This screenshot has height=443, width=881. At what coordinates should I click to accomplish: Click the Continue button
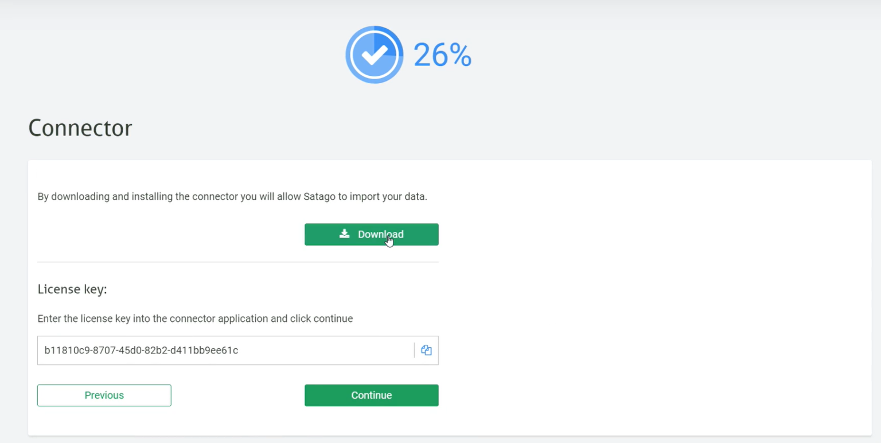click(x=371, y=395)
